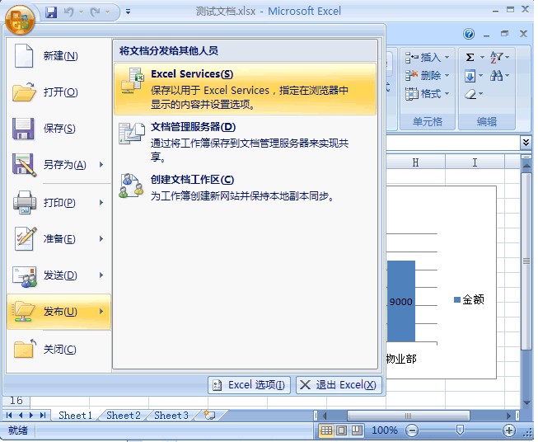This screenshot has width=538, height=442.
Task: Click the Excel Services icon
Action: tap(132, 81)
